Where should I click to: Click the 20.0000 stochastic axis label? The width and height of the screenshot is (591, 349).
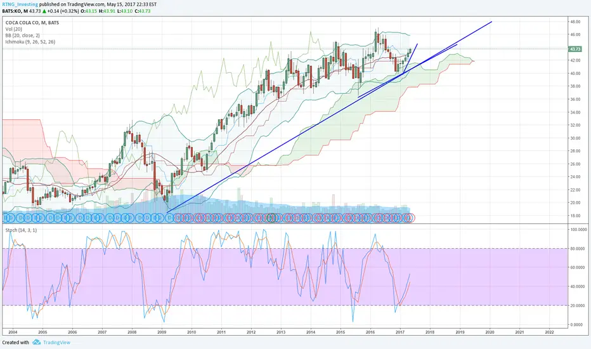578,306
